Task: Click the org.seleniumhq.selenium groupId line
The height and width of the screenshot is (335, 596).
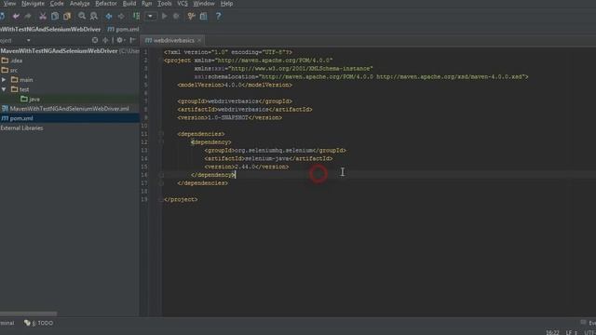Action: coord(276,151)
